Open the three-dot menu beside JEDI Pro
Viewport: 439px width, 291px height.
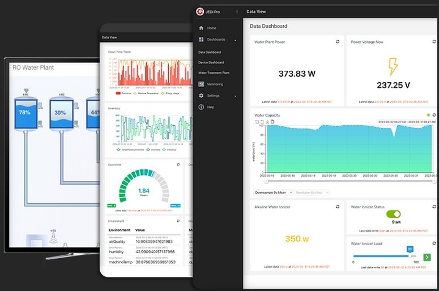[x=237, y=12]
